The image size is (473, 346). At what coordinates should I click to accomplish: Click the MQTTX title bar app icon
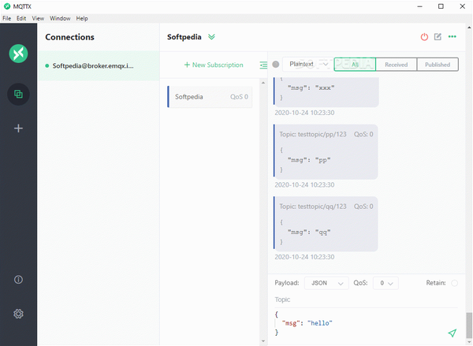pyautogui.click(x=7, y=6)
